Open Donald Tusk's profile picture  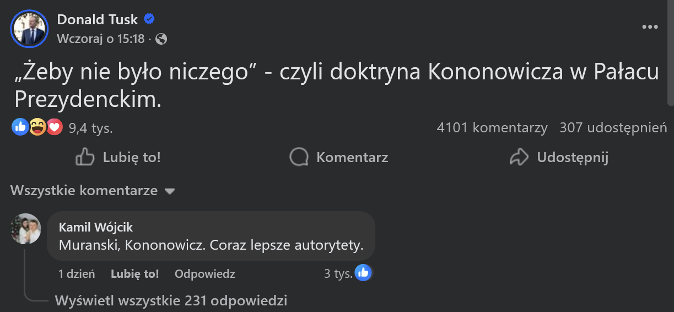[29, 29]
